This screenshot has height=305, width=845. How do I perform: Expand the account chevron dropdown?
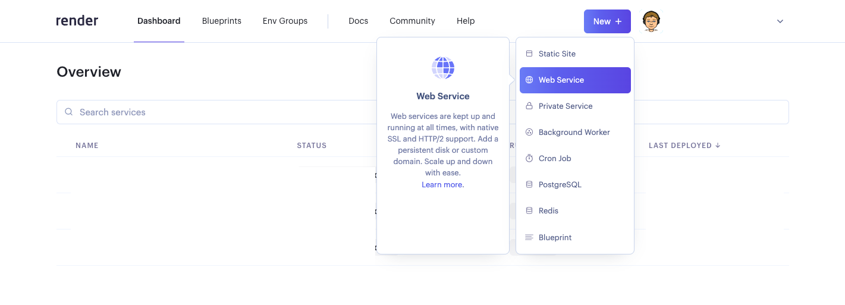(780, 21)
